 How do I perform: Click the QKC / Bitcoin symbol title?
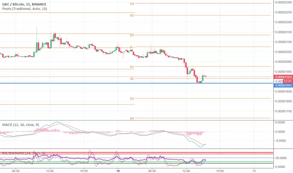24,4
